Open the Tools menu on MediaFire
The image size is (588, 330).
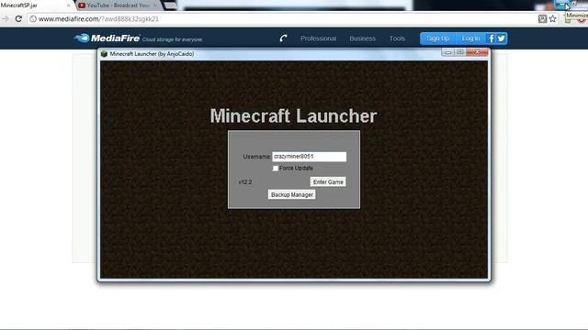tap(397, 38)
